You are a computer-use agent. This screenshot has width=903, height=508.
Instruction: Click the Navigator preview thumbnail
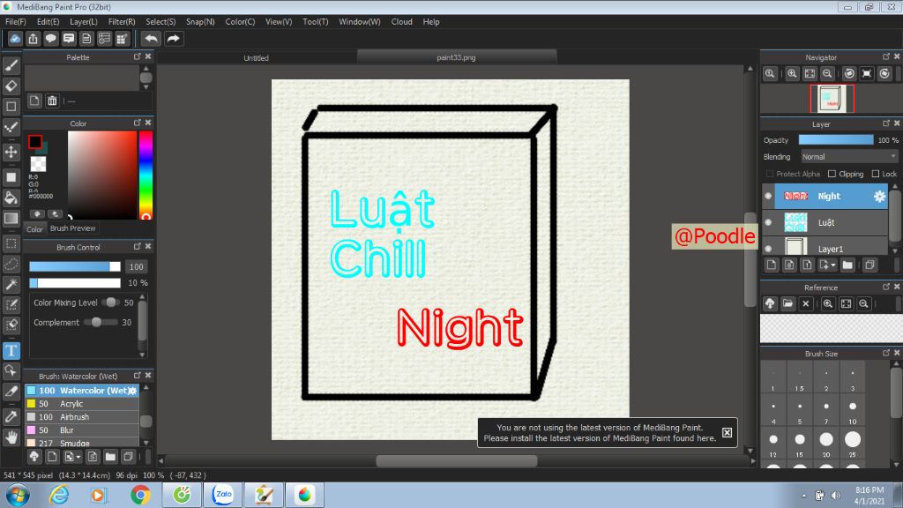tap(832, 98)
